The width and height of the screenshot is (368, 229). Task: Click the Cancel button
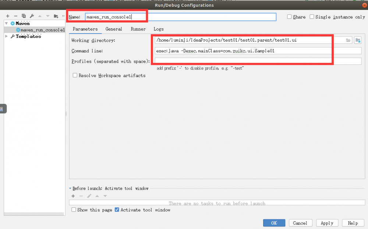(300, 223)
